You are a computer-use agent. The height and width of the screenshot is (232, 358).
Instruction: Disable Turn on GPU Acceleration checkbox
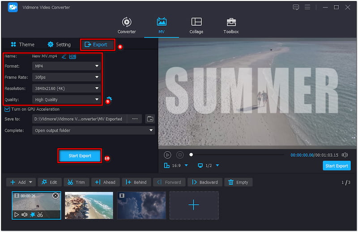7,109
